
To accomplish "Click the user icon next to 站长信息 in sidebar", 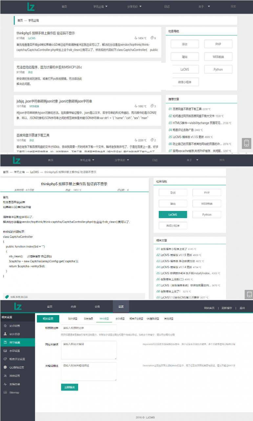I will (5, 334).
